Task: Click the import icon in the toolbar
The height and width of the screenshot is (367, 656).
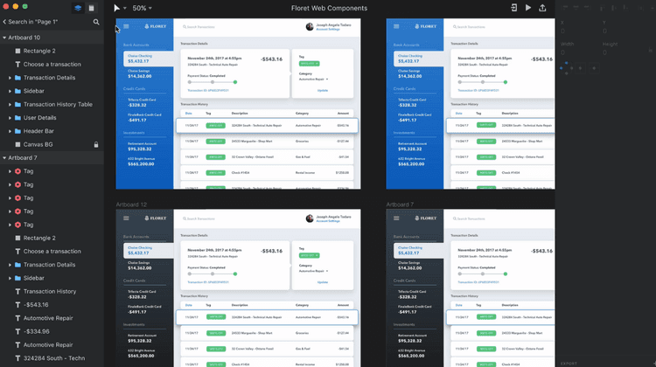Action: point(513,8)
